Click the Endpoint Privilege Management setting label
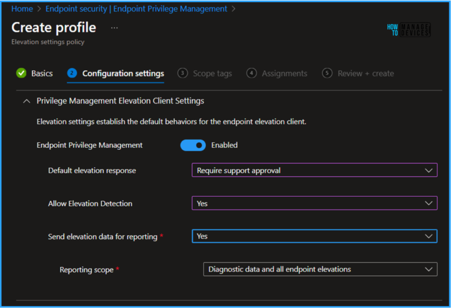The height and width of the screenshot is (308, 451). (x=89, y=145)
